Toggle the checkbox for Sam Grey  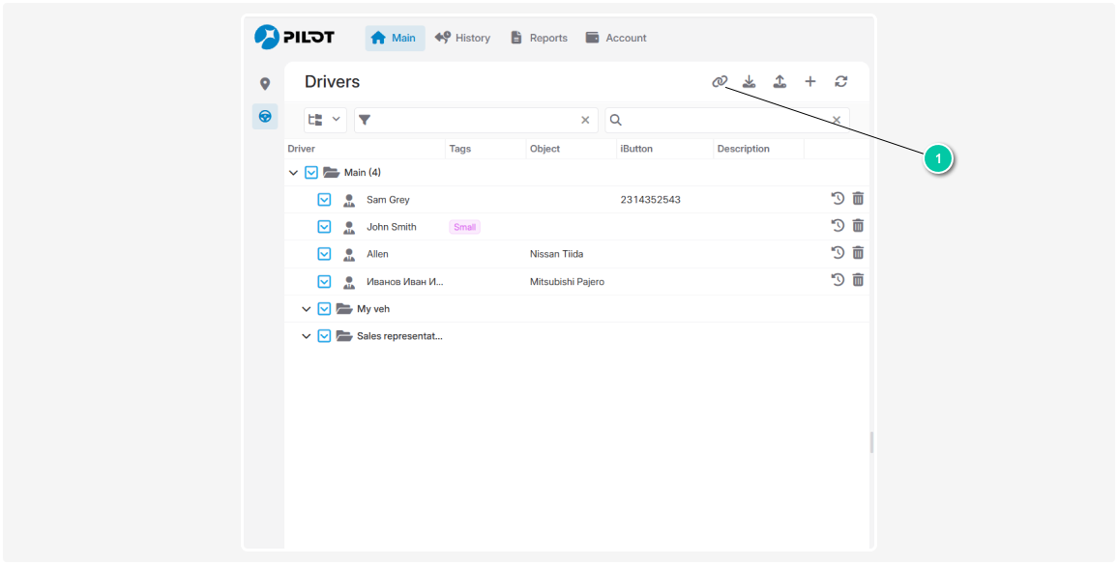coord(325,200)
